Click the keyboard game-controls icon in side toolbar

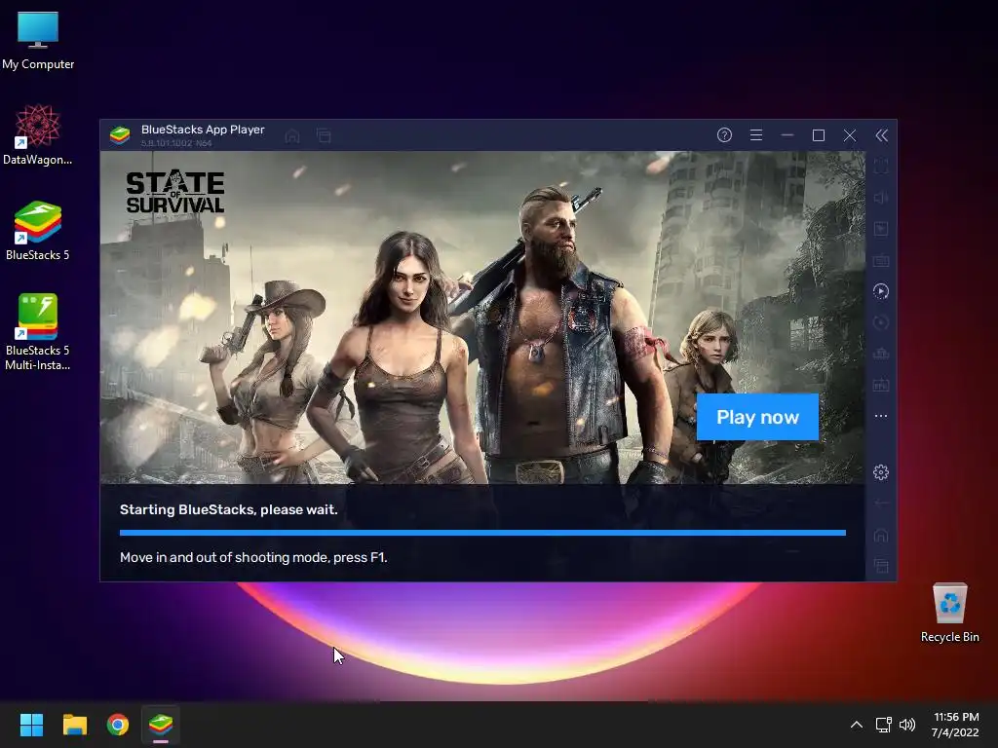click(x=881, y=261)
